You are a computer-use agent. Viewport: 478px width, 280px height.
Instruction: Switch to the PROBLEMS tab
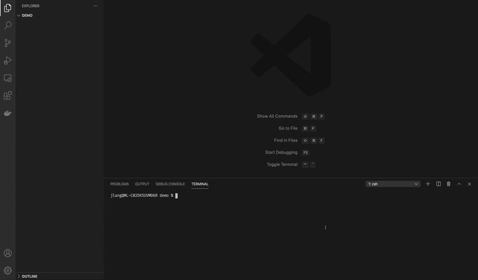[119, 184]
